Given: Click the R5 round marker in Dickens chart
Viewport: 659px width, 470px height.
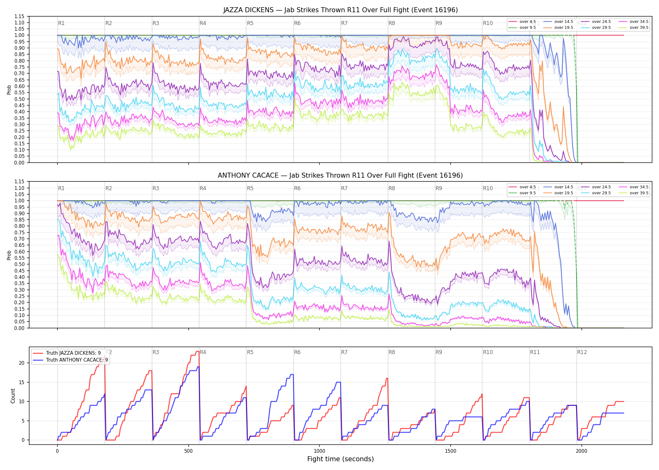Looking at the screenshot, I should (250, 23).
